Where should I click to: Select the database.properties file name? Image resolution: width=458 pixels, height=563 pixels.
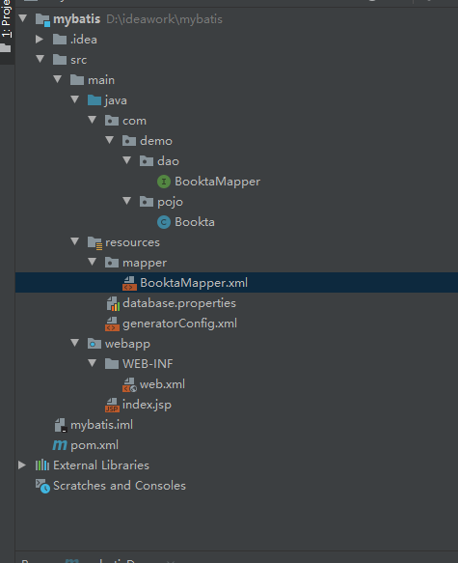pyautogui.click(x=179, y=303)
